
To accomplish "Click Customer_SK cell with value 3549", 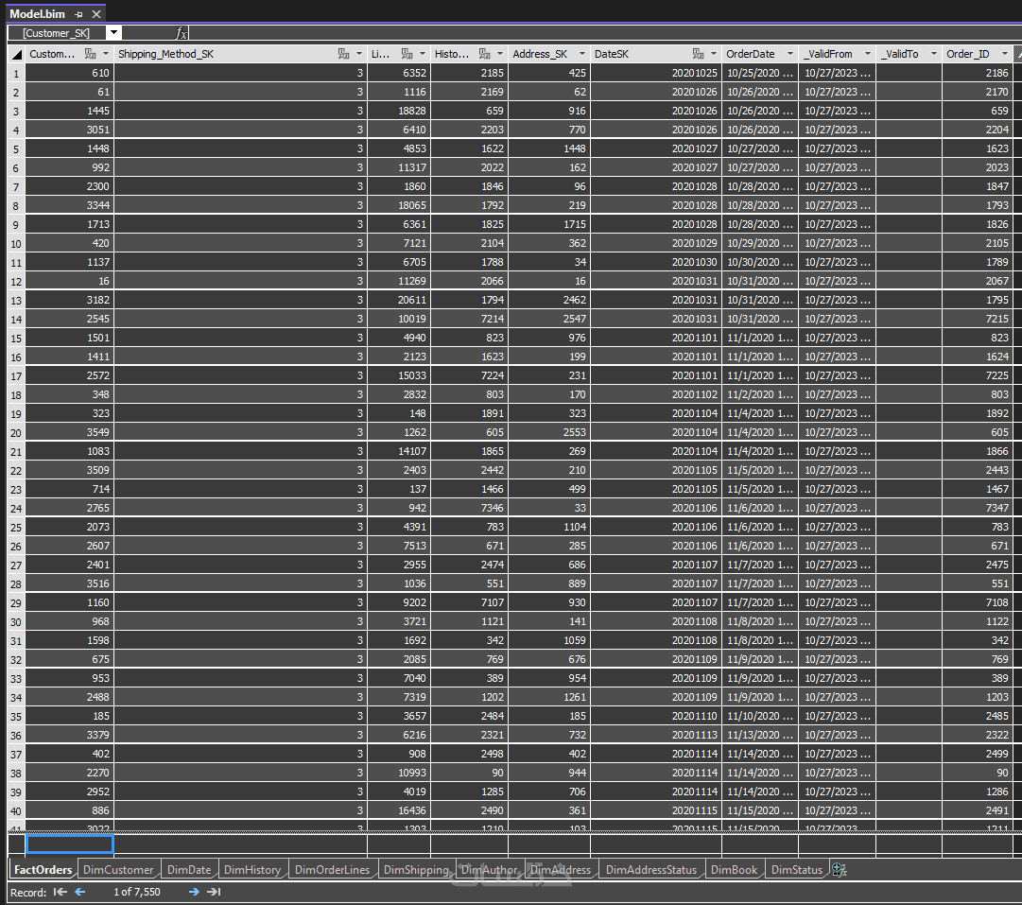I will click(70, 432).
